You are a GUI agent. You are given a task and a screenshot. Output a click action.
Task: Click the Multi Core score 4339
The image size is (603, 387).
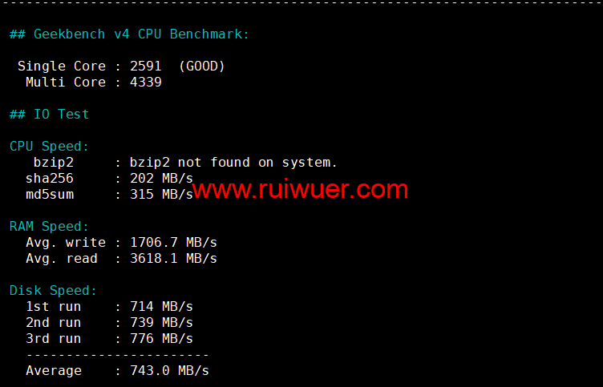click(146, 83)
